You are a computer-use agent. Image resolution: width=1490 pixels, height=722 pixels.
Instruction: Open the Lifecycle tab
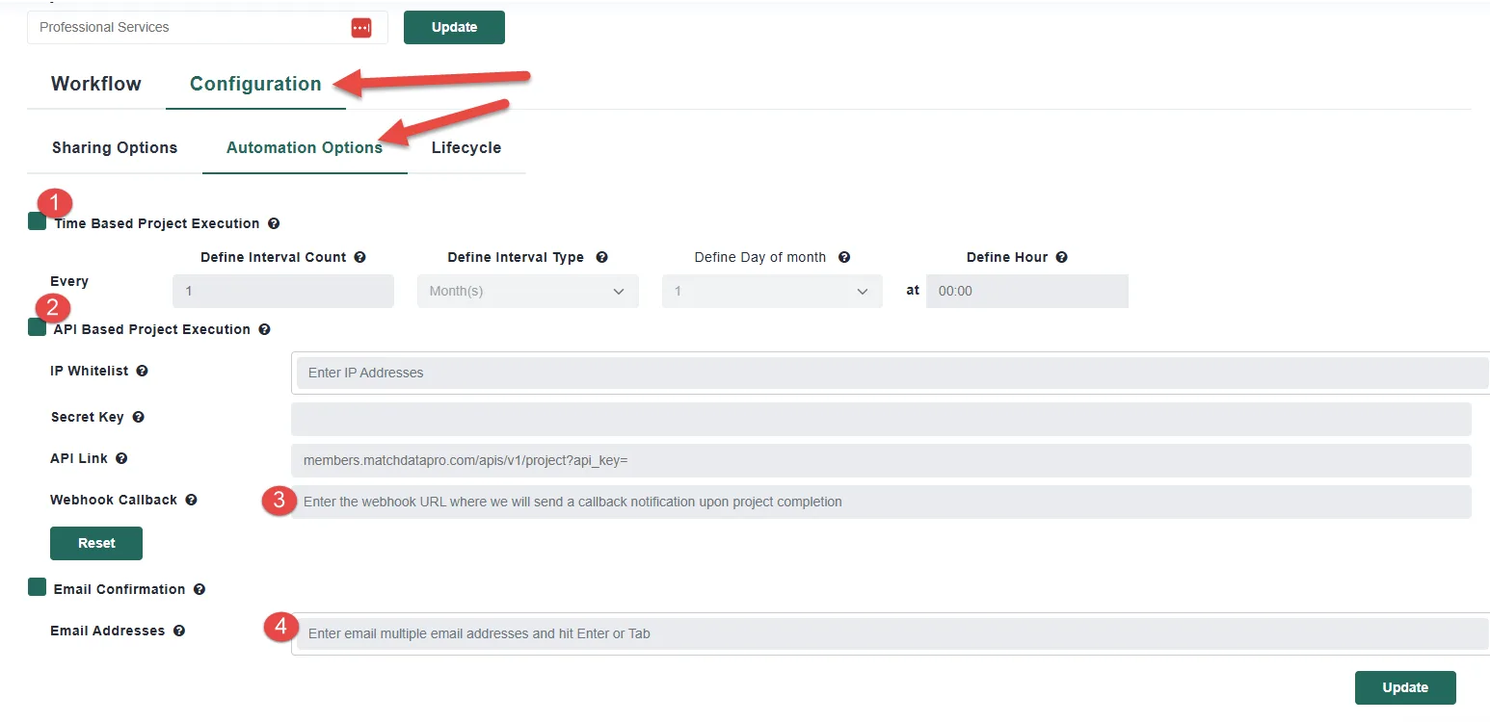tap(466, 147)
